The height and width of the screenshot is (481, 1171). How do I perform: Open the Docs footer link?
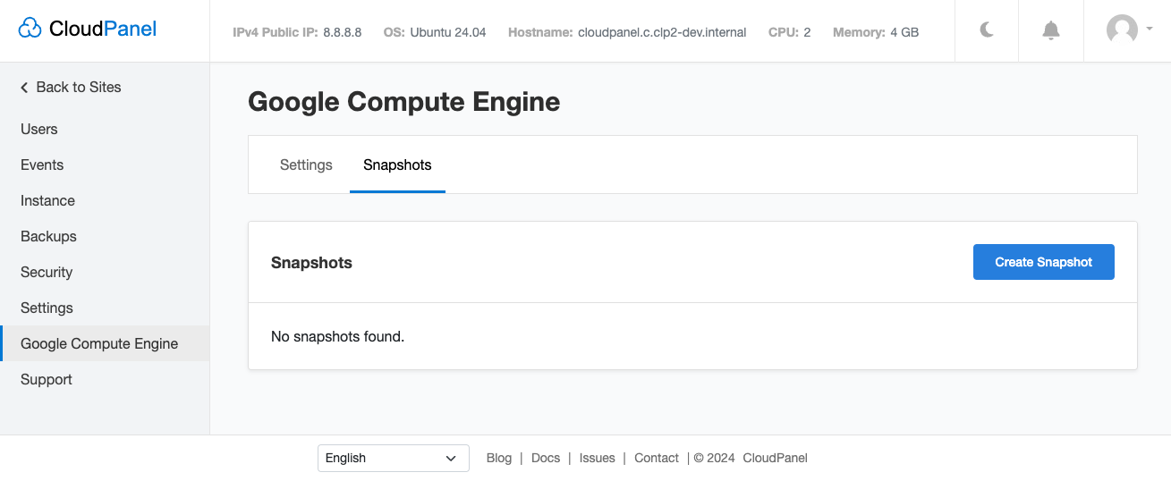click(x=546, y=458)
